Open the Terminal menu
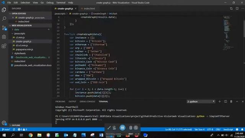The width and height of the screenshot is (245, 138). click(61, 3)
